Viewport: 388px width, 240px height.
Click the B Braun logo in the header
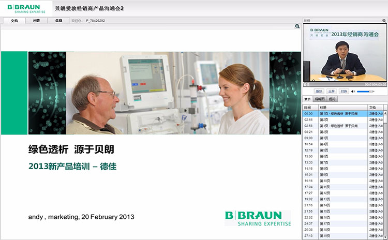click(x=26, y=9)
